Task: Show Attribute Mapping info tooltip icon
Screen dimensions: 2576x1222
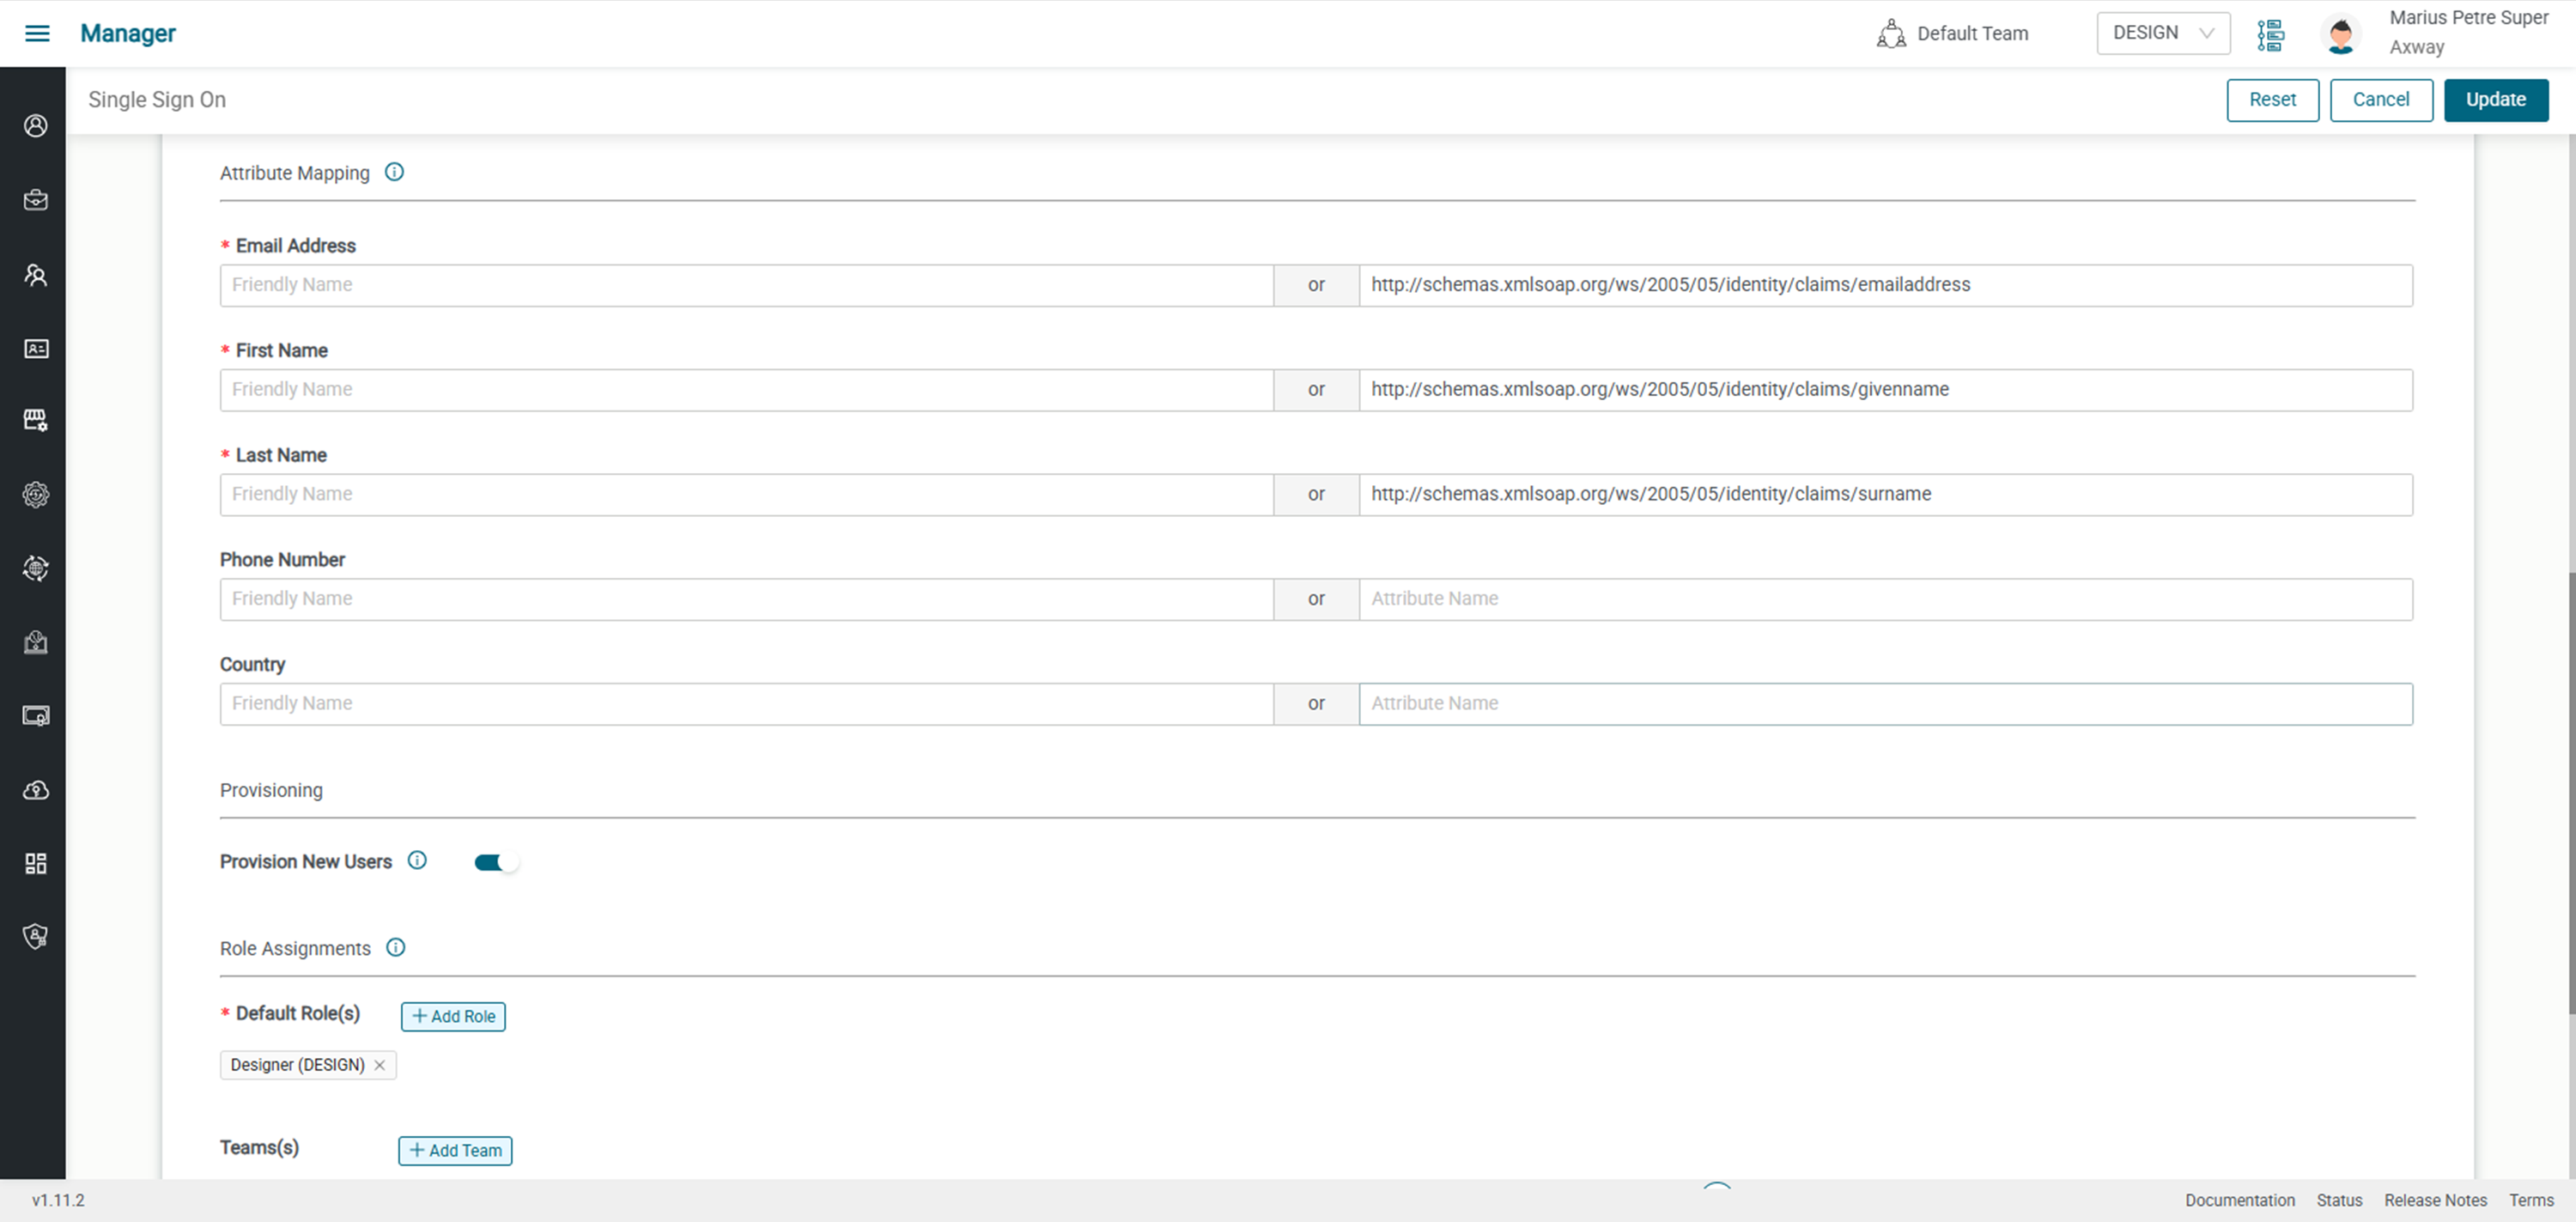Action: 395,172
